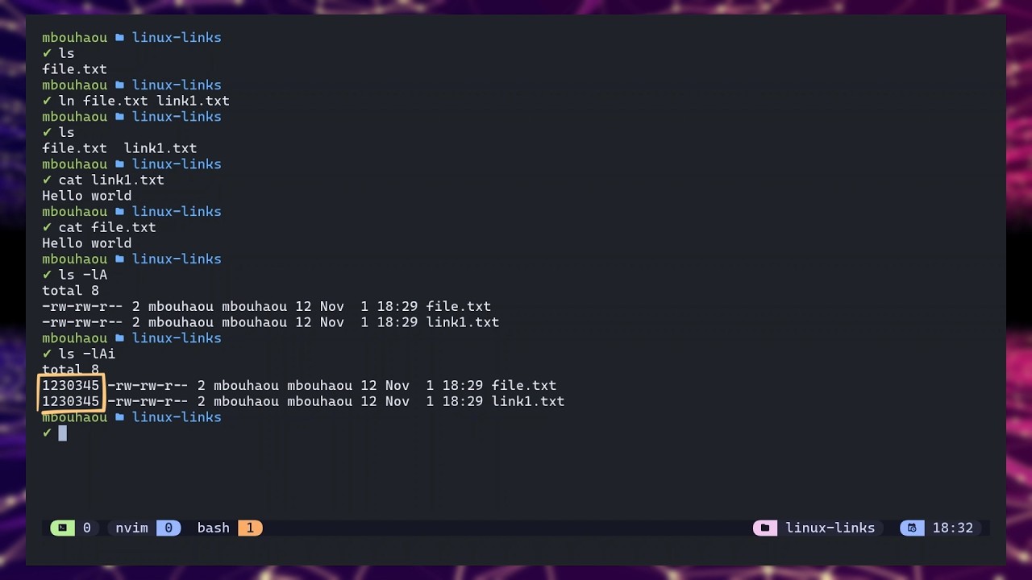The width and height of the screenshot is (1032, 580).
Task: Click file.txt name in the 'ls -lA' listing
Action: pyautogui.click(x=459, y=306)
